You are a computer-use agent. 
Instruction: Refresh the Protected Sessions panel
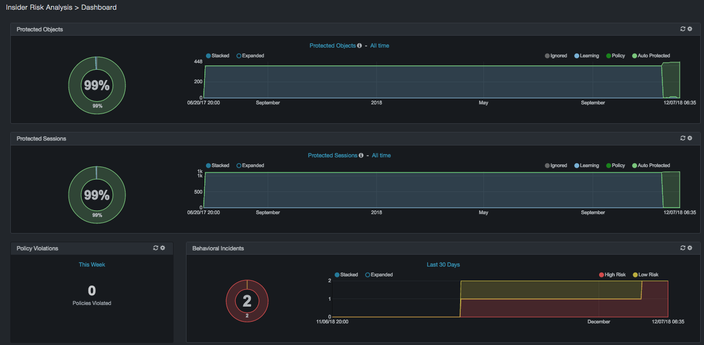[x=682, y=138]
